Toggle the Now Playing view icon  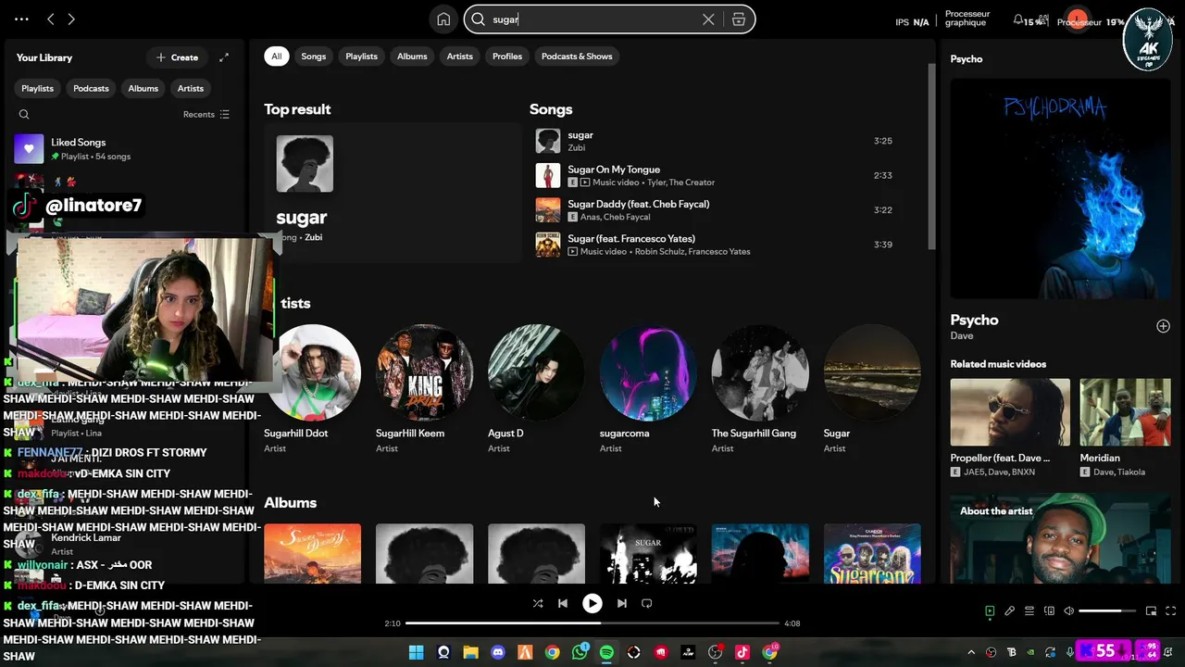coord(990,611)
